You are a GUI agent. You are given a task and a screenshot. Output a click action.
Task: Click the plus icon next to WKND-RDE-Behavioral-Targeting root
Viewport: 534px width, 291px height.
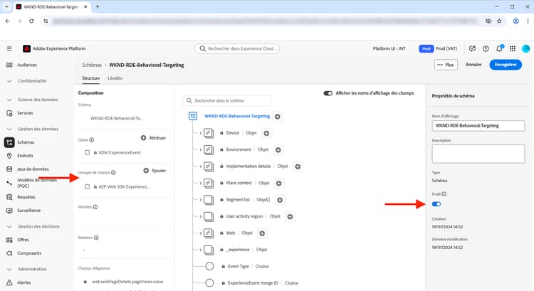pyautogui.click(x=278, y=117)
